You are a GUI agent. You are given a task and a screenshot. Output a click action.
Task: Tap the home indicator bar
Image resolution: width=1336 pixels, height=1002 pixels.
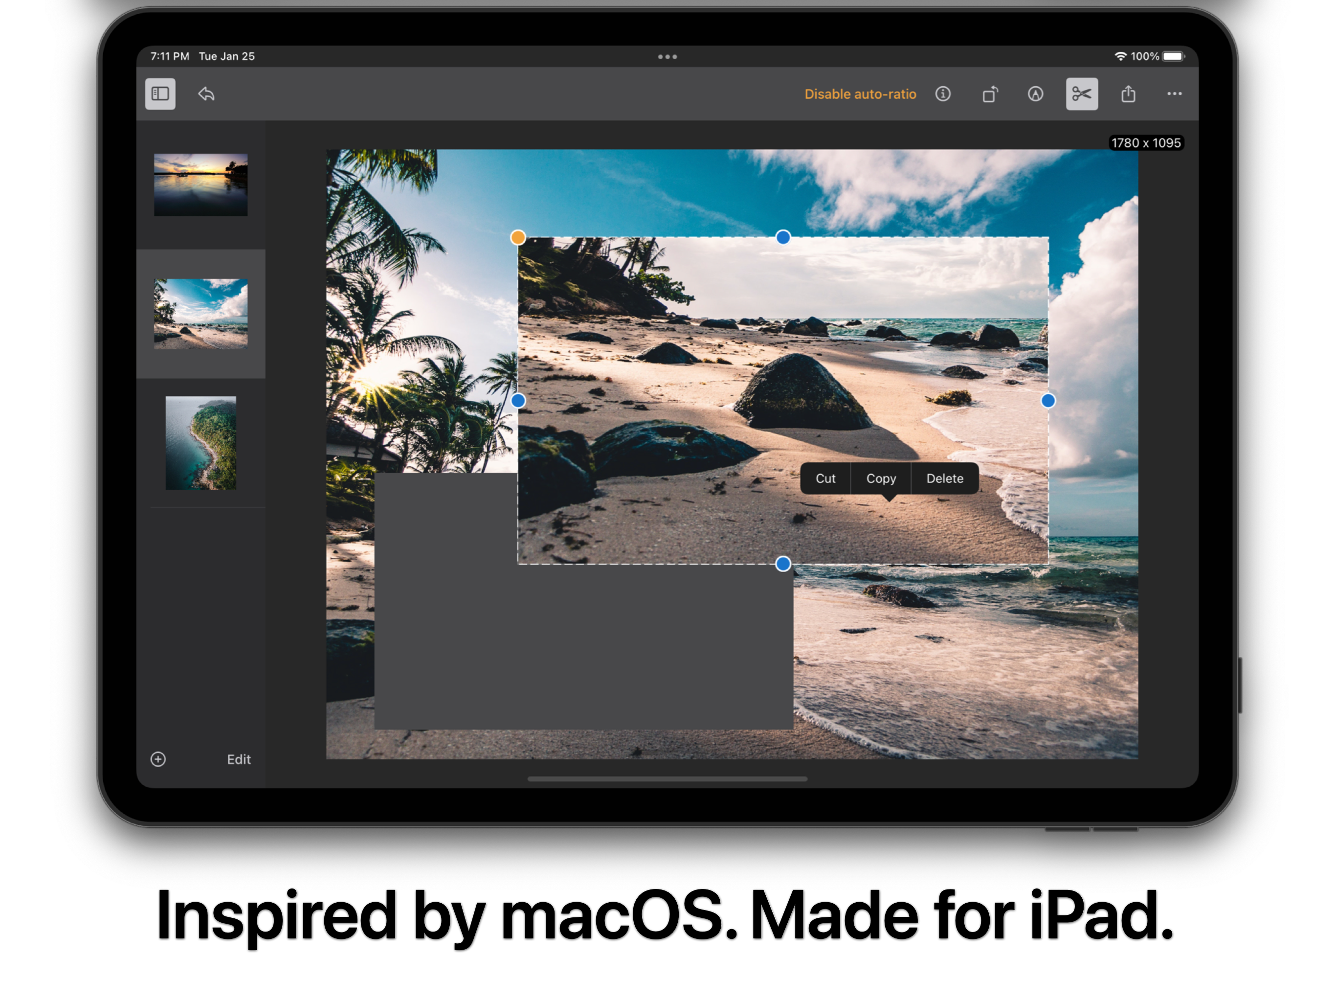(668, 779)
